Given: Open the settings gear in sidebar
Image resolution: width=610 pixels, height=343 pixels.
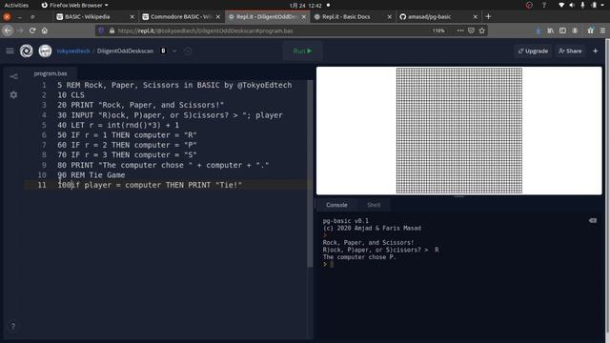Looking at the screenshot, I should click(x=13, y=95).
